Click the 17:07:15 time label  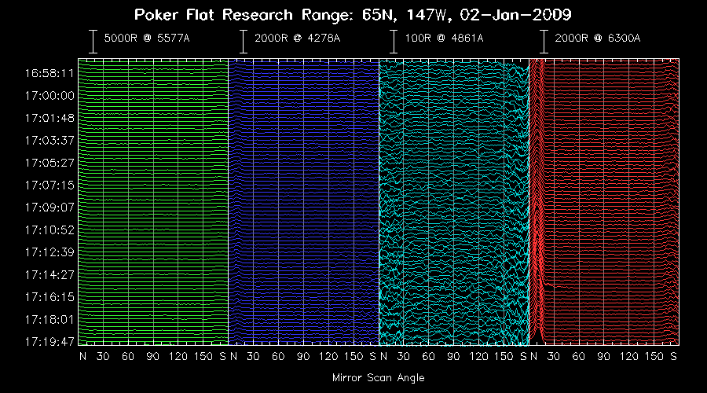point(49,185)
